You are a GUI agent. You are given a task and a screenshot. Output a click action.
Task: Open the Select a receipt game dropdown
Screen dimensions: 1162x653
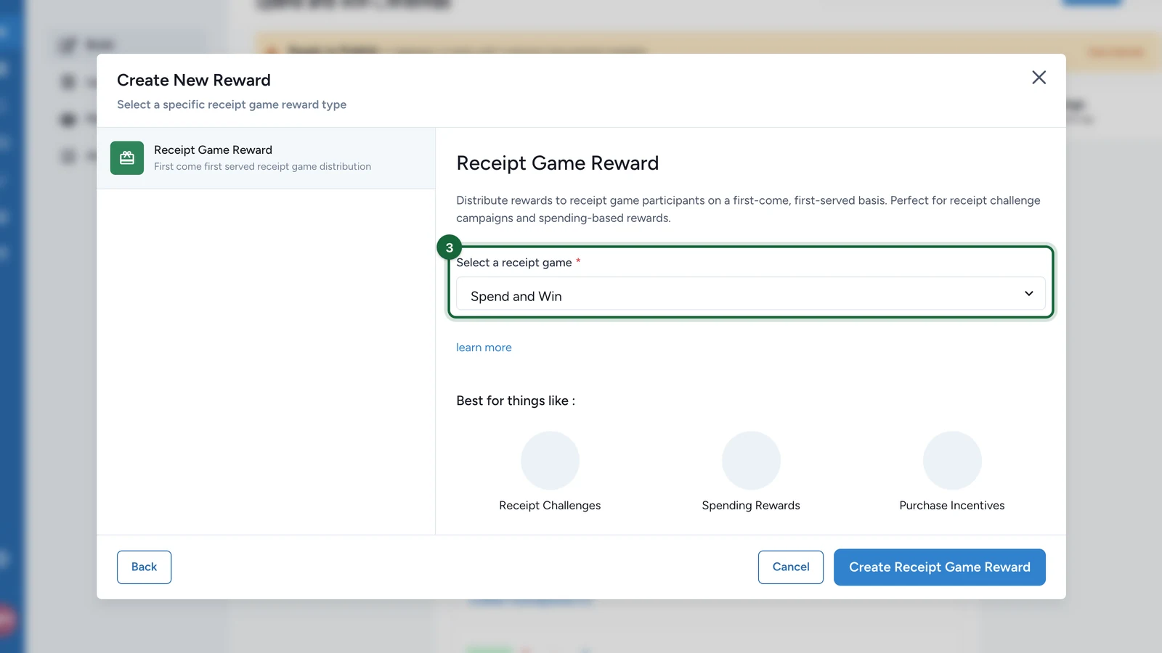[x=750, y=294]
